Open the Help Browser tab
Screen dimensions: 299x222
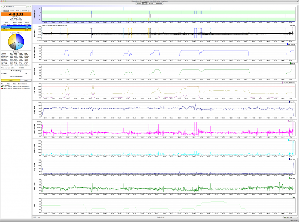159,4
